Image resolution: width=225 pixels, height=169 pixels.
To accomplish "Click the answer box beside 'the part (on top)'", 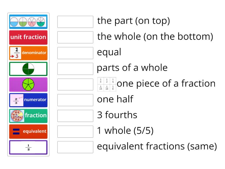I will (x=75, y=21).
